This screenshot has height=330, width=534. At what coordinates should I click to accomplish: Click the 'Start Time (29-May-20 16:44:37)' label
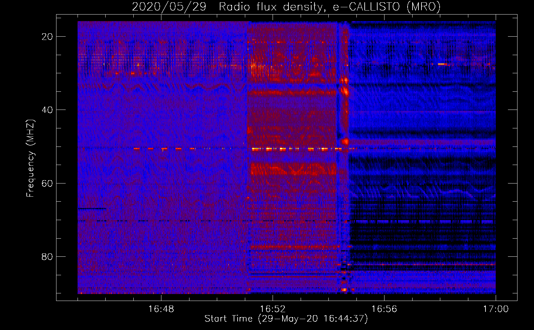(286, 319)
